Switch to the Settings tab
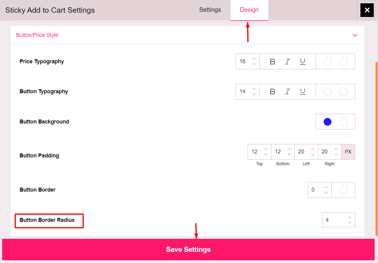The image size is (378, 263). pyautogui.click(x=210, y=10)
